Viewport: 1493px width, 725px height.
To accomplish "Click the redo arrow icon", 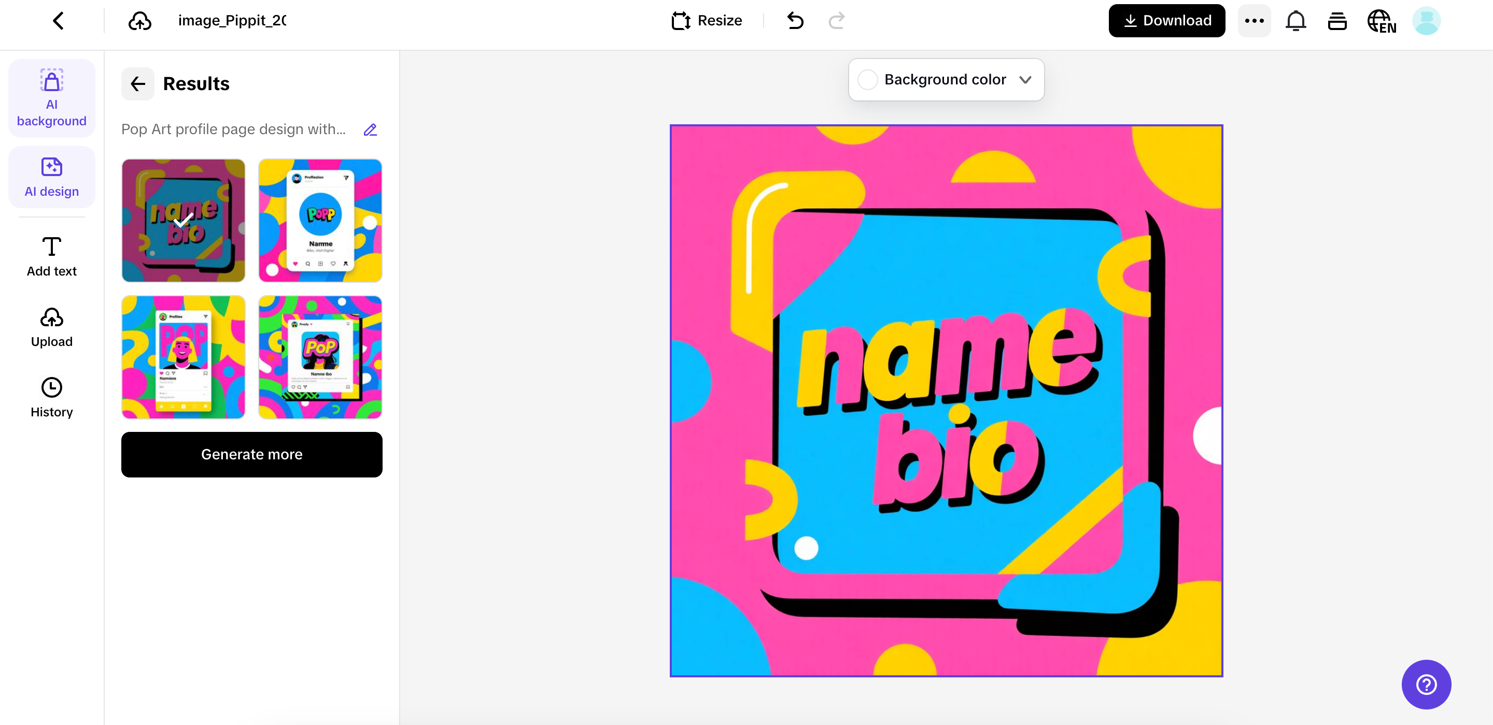I will tap(836, 21).
